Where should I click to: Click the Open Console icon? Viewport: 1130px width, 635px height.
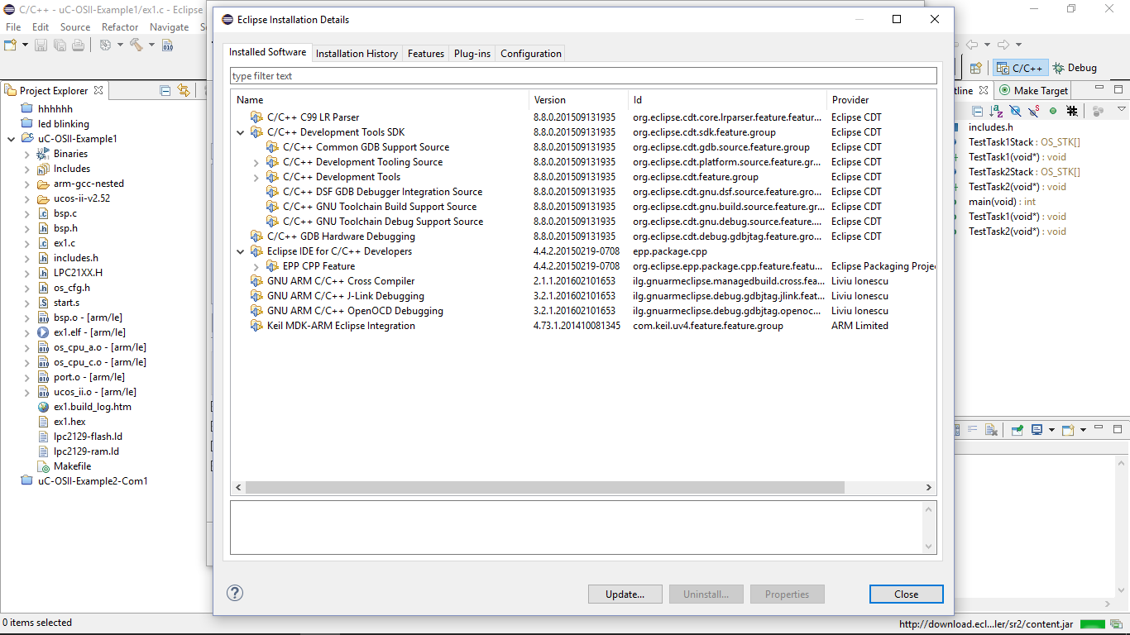1067,430
